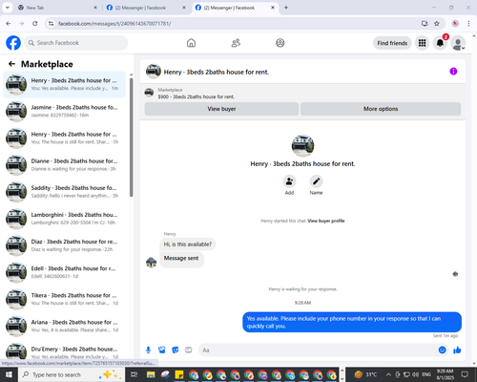
Task: Show hidden system tray icons
Action: pyautogui.click(x=388, y=374)
